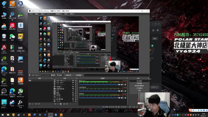Move scene up with scenes panel arrow
Screen dimensions: 208x117
[36, 104]
